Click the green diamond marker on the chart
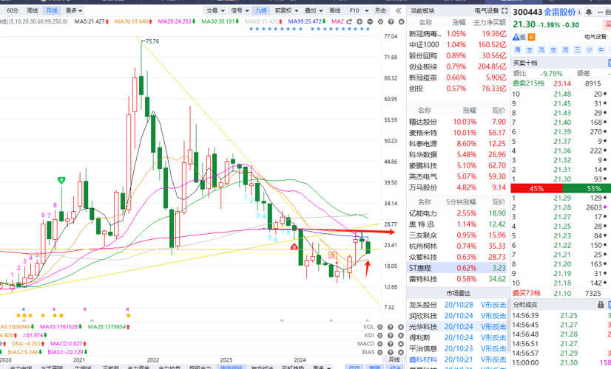Viewport: 611px width, 369px height. (61, 180)
